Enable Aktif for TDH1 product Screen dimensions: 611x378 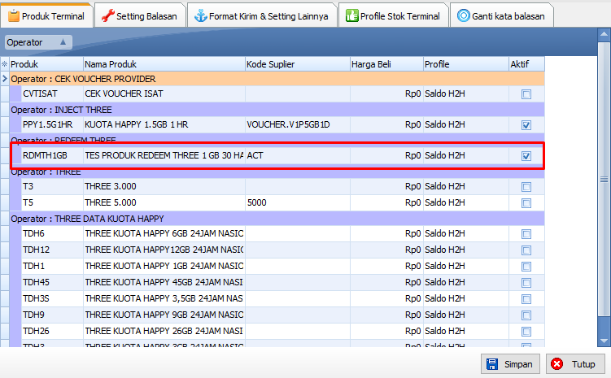(526, 267)
